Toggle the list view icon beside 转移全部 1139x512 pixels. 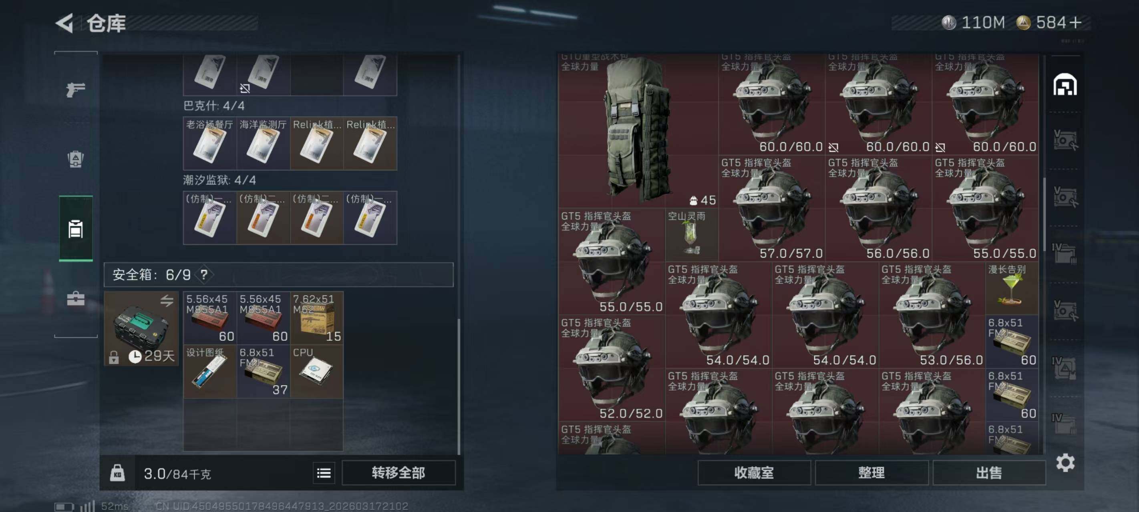pyautogui.click(x=324, y=473)
